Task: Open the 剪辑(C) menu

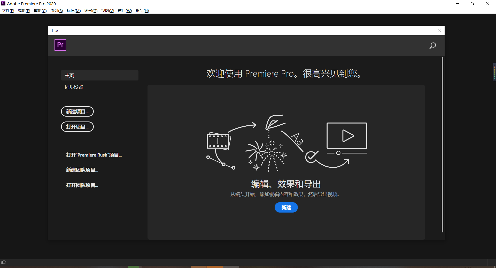Action: (40, 11)
